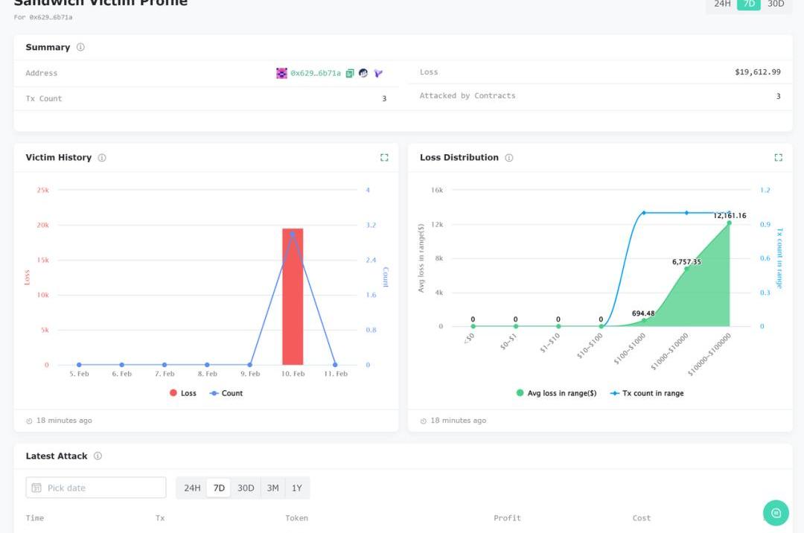Open the purple arrow-shaped icon beside address
Viewport: 804px width, 533px height.
point(378,73)
